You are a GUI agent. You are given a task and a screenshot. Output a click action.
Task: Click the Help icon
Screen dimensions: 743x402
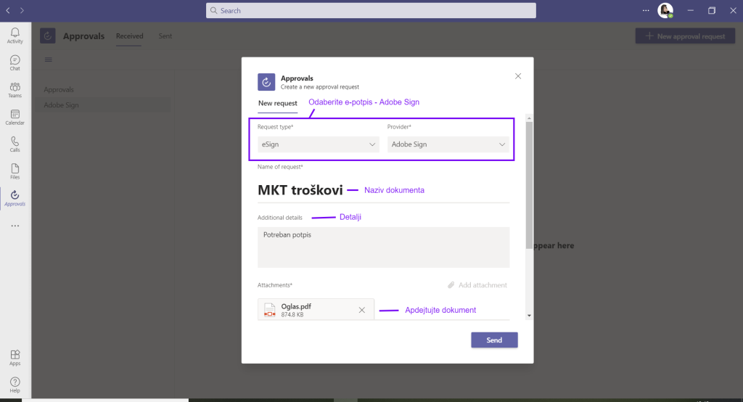[x=15, y=384]
